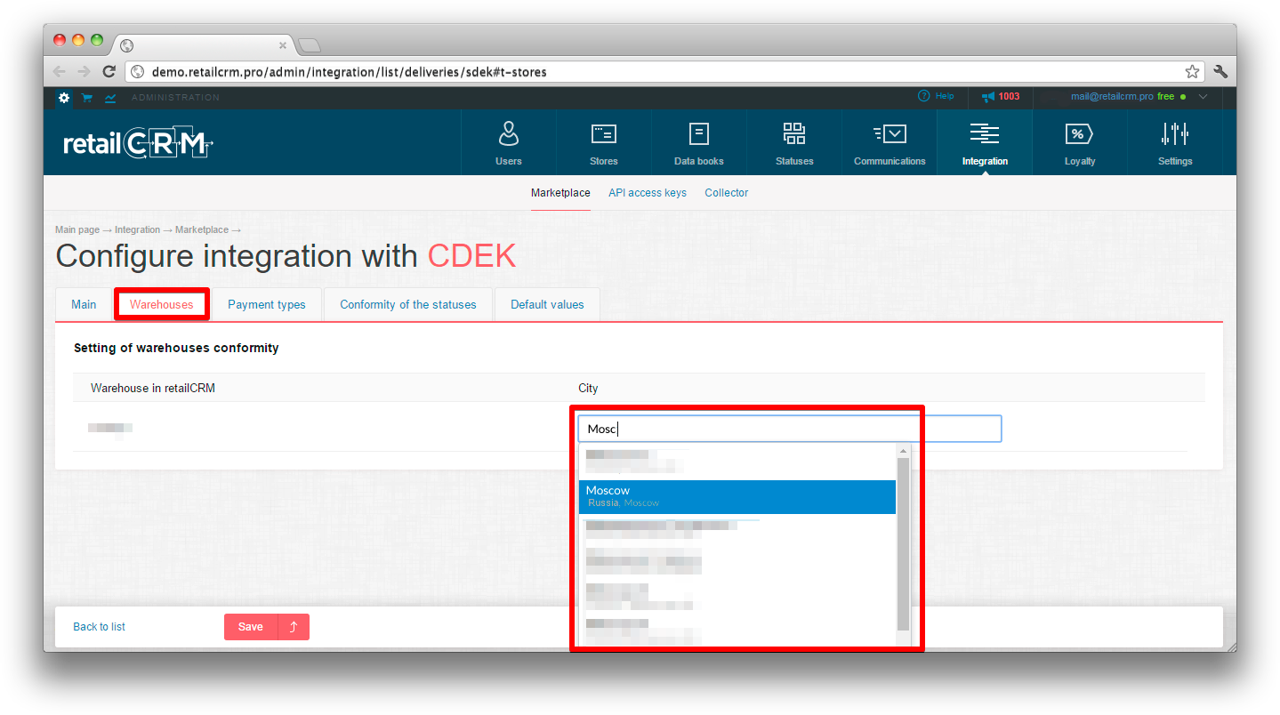Open the Statuses section
The image size is (1280, 715).
coord(794,142)
